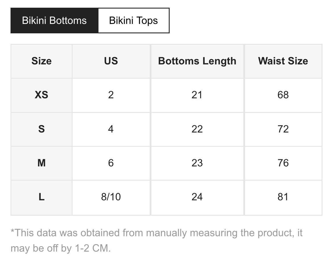Click the waist size 81 cell
Viewport: 333px width, 259px height.
pos(283,197)
